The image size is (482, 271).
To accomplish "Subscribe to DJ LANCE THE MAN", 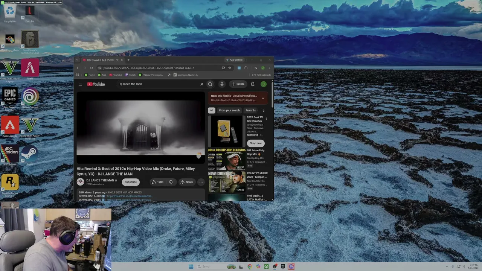I will (131, 182).
